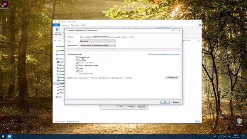Click the taskbar volume speaker icon
The image size is (247, 139).
(x=225, y=136)
